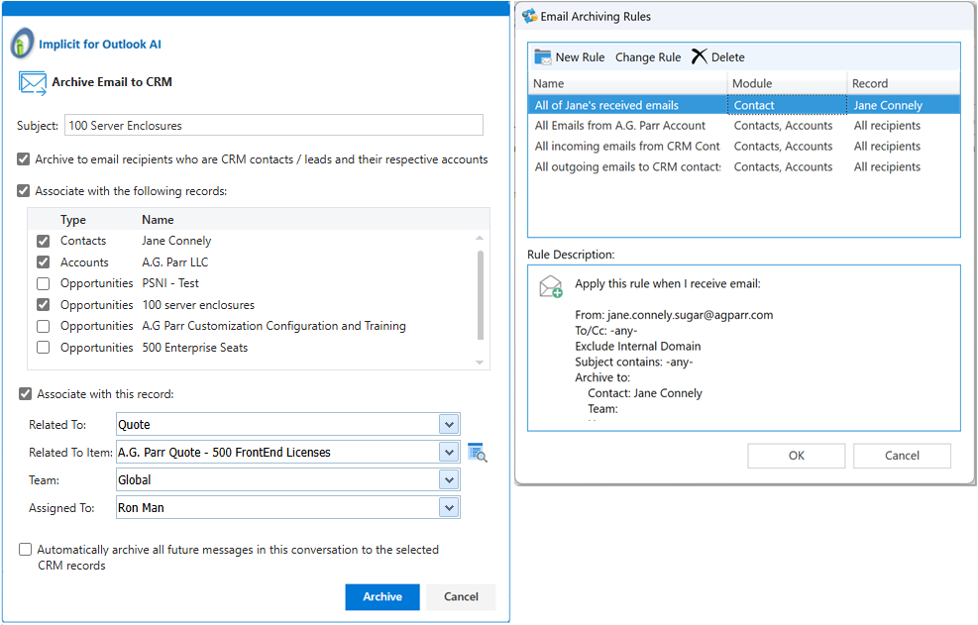Check the PSNI - Test opportunity checkbox
Viewport: 978px width, 625px height.
[44, 283]
